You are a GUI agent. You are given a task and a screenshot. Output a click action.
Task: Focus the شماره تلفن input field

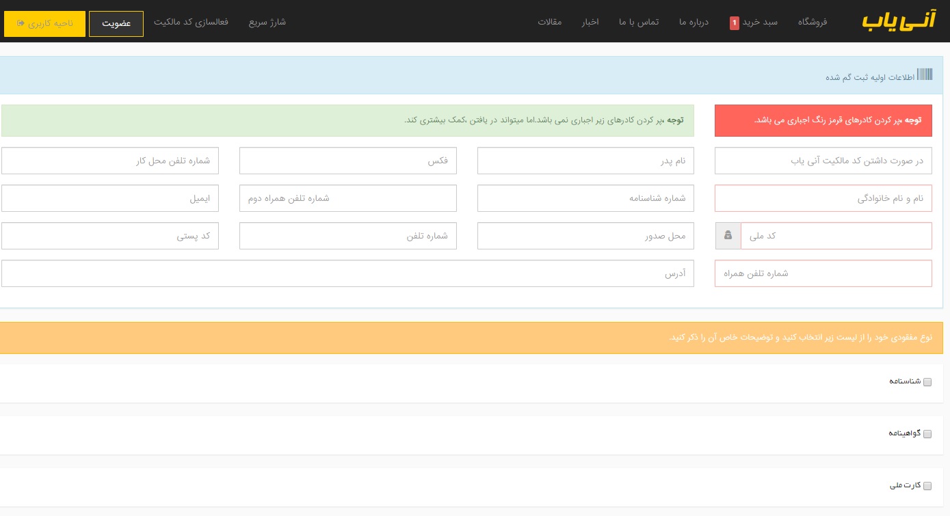pyautogui.click(x=348, y=236)
